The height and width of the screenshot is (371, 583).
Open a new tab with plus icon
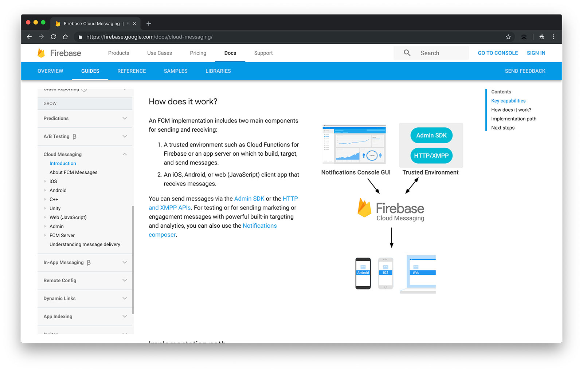pos(149,24)
